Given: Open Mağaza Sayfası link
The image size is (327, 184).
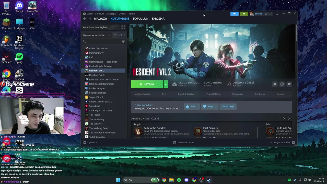Looking at the screenshot, I should (x=143, y=94).
